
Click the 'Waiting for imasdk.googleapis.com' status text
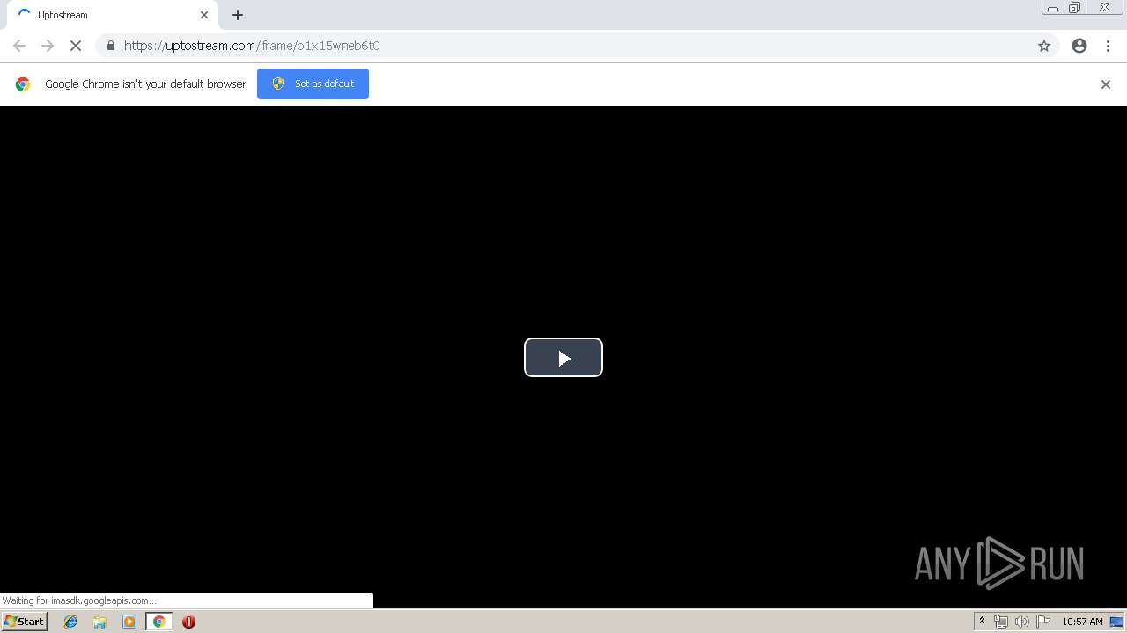79,600
